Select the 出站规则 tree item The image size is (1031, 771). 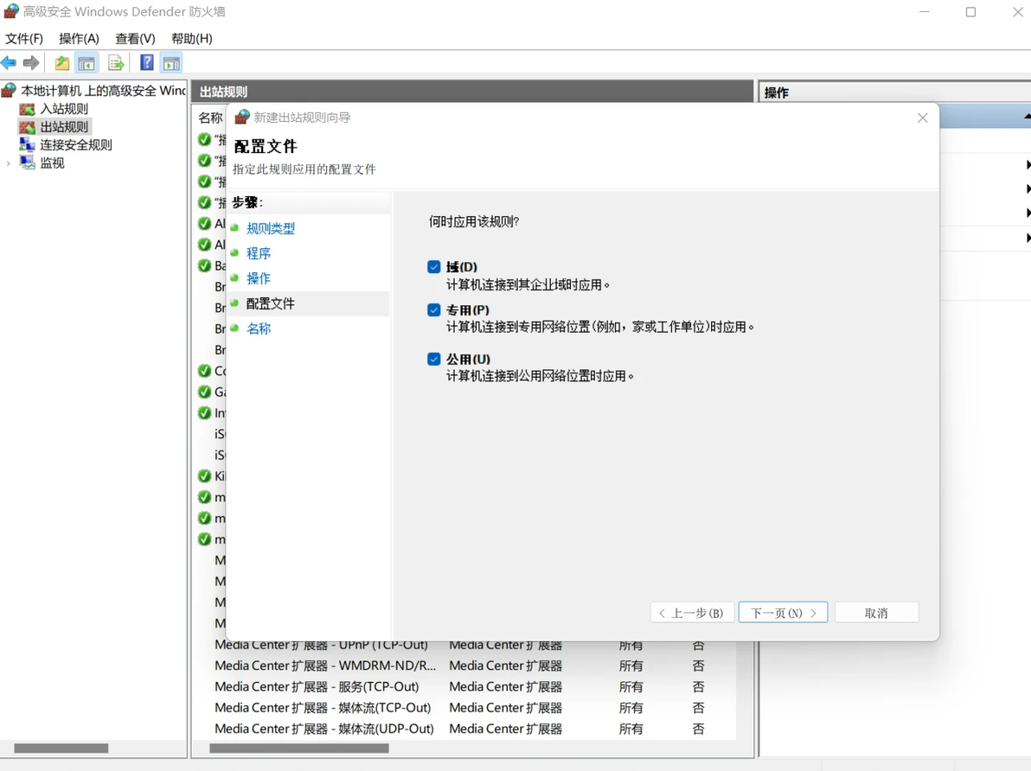(x=64, y=127)
